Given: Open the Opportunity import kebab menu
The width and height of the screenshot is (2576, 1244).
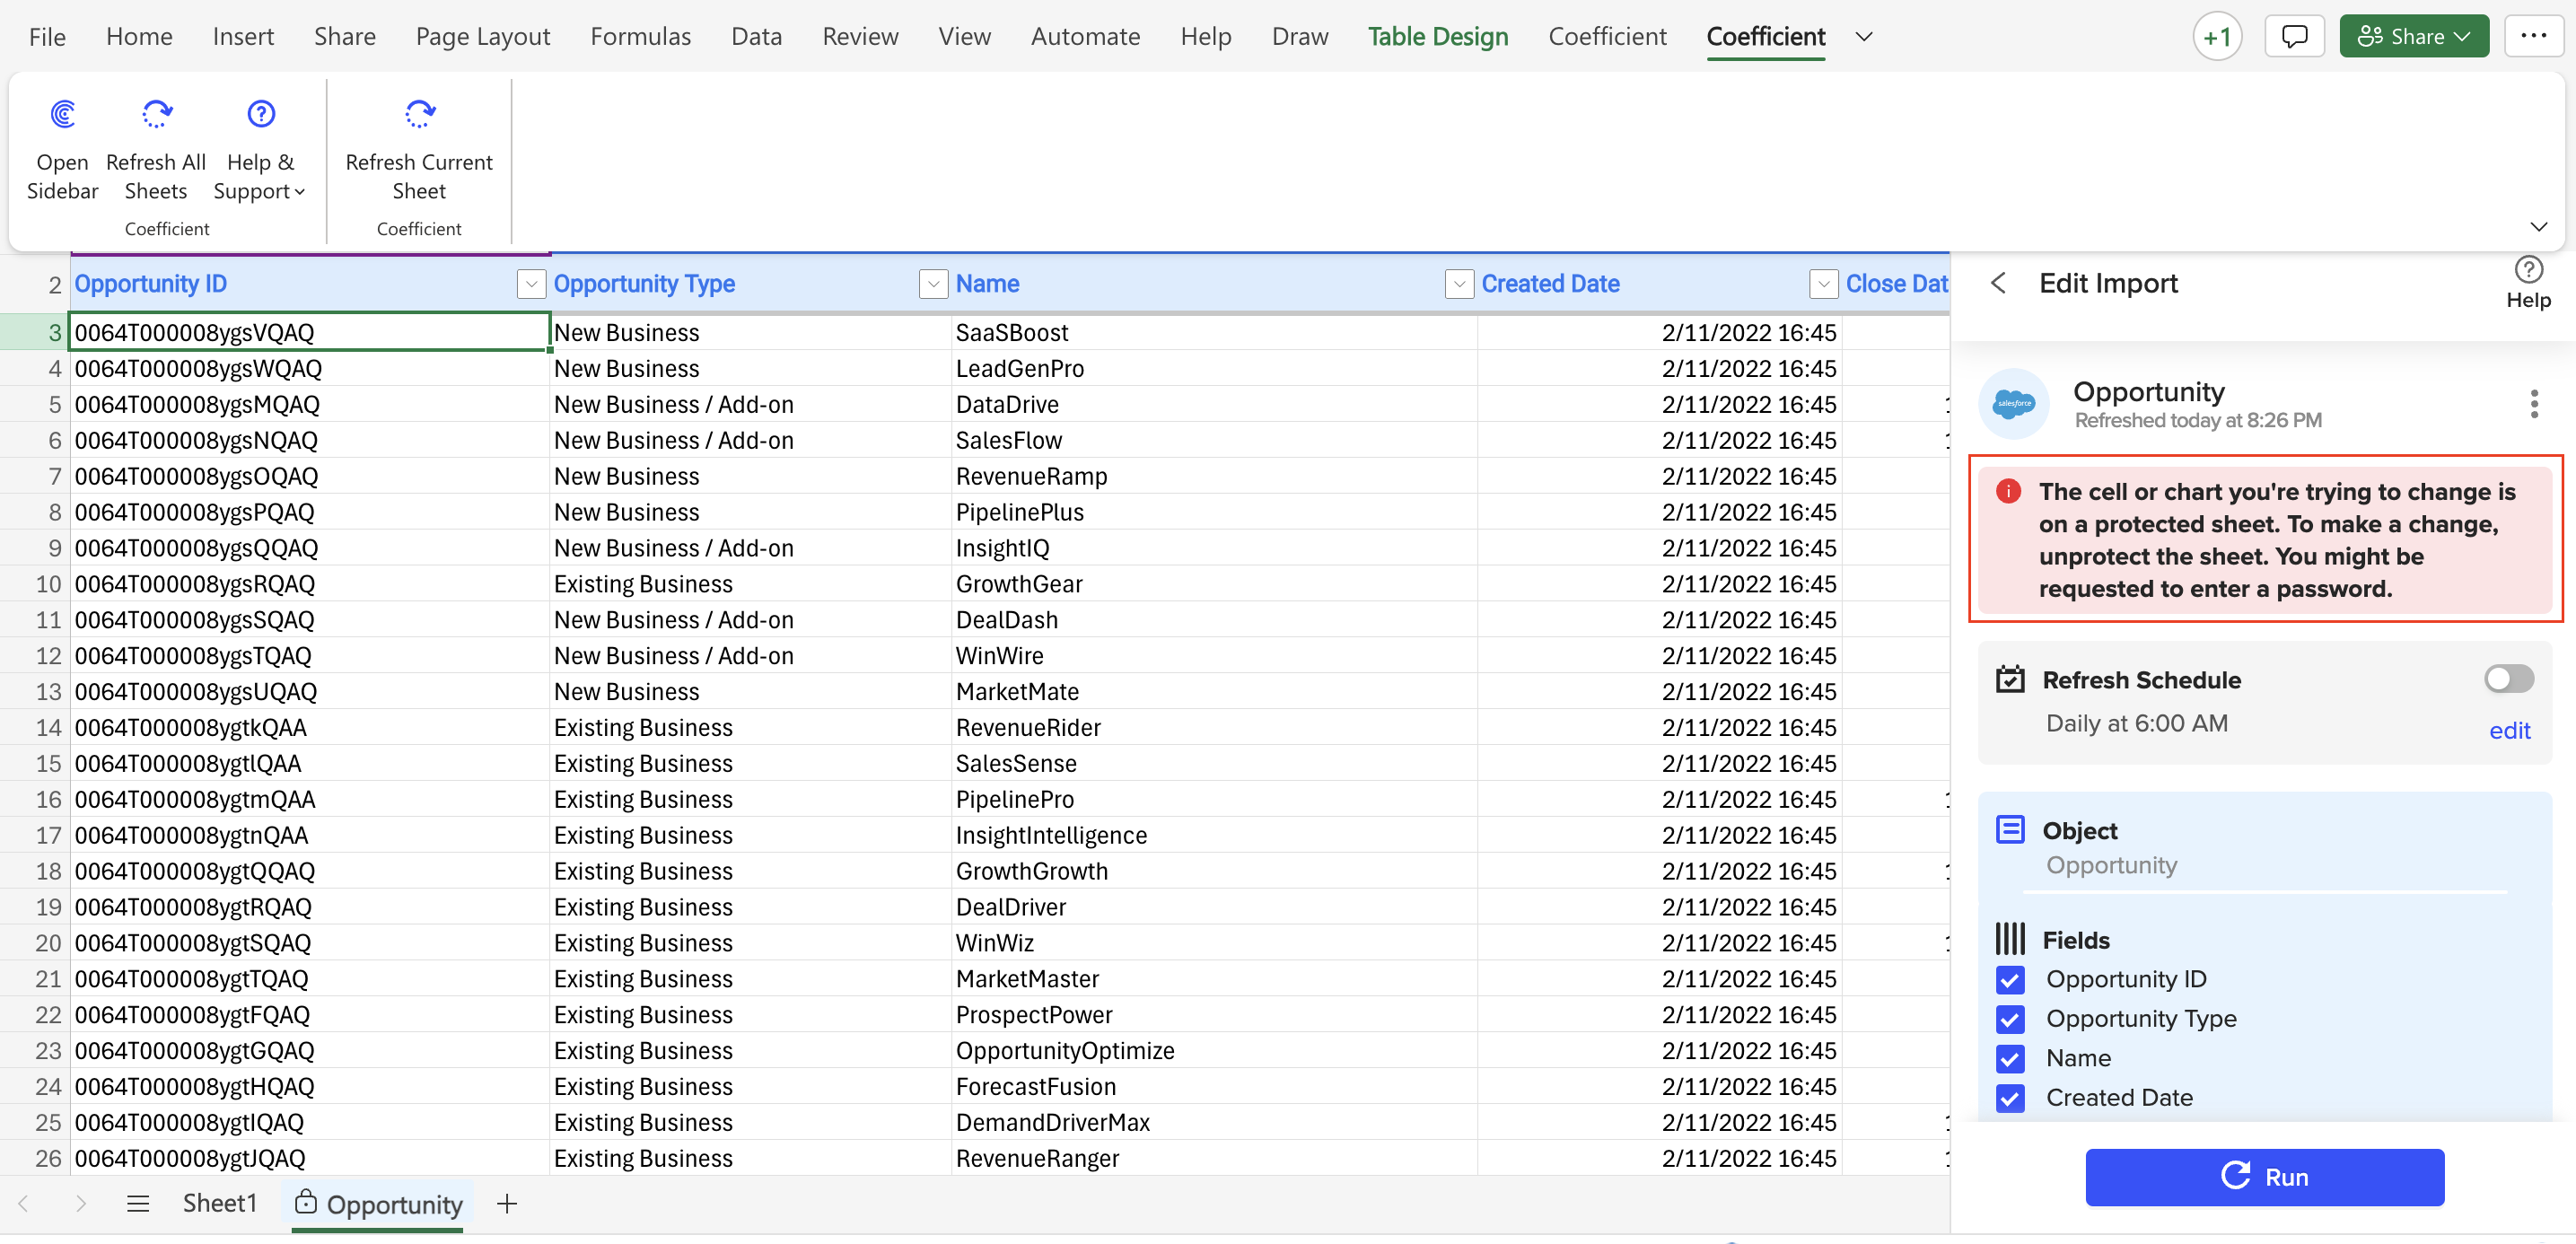Looking at the screenshot, I should [x=2534, y=404].
